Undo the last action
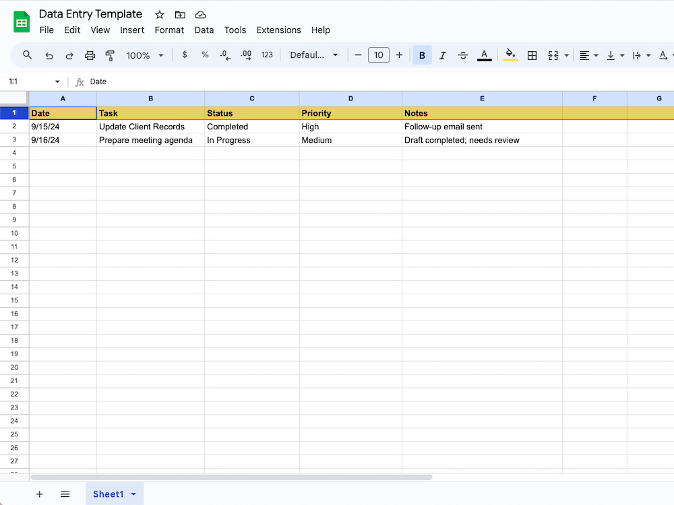This screenshot has width=674, height=505. (49, 55)
